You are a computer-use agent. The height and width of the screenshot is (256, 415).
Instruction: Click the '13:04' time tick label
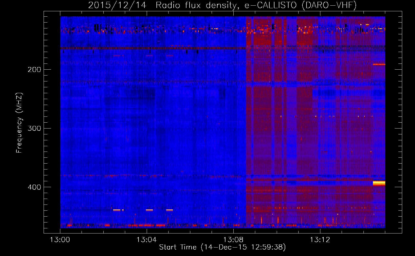pos(147,240)
